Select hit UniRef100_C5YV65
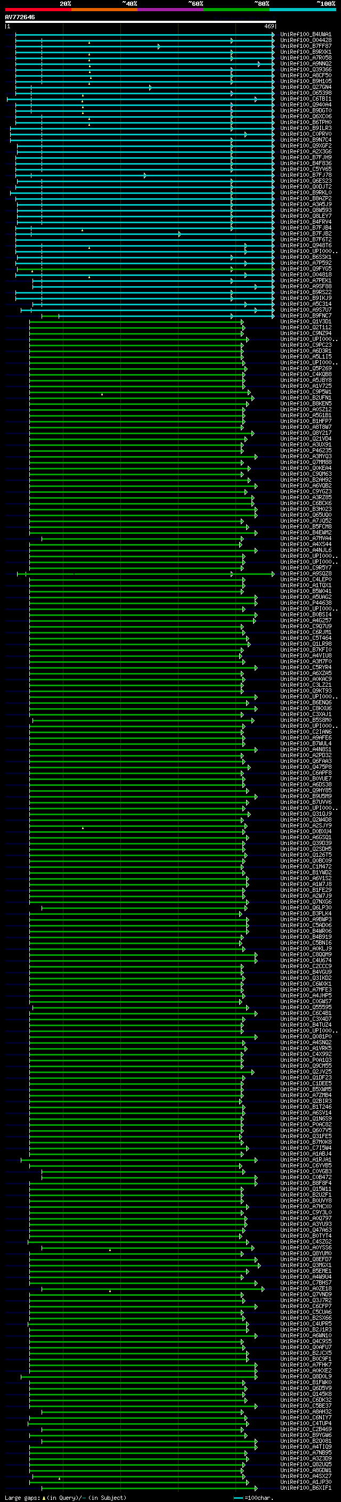 coord(306,169)
